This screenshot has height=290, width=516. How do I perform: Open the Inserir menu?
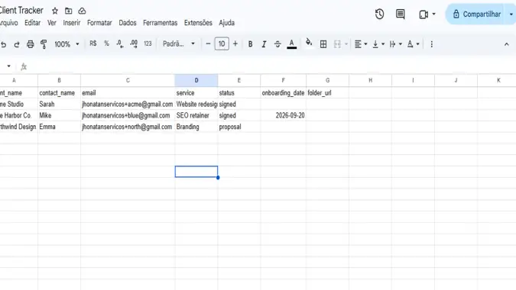[72, 23]
